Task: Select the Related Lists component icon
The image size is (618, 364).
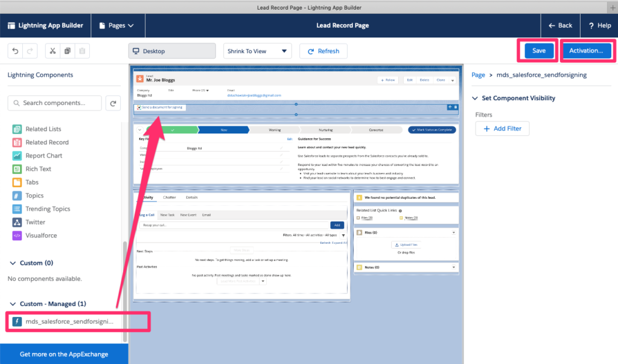Action: tap(16, 129)
